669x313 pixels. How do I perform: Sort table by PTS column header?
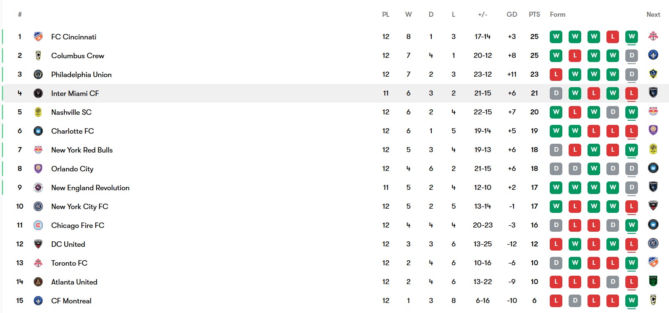pos(534,15)
